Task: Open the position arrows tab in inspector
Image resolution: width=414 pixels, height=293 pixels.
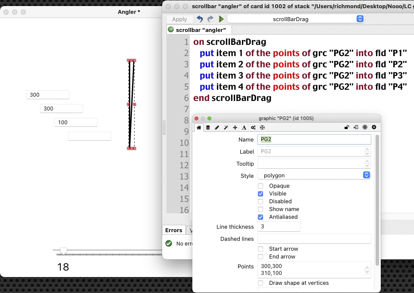Action: click(x=235, y=127)
